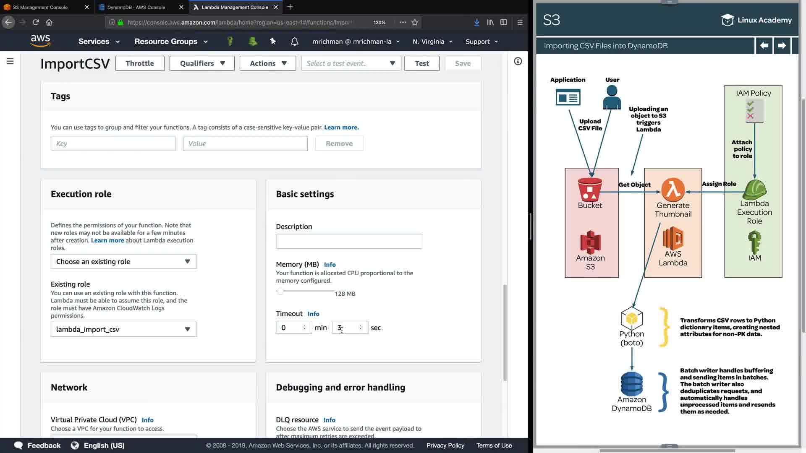Open the hamburger side navigation menu

click(x=10, y=62)
